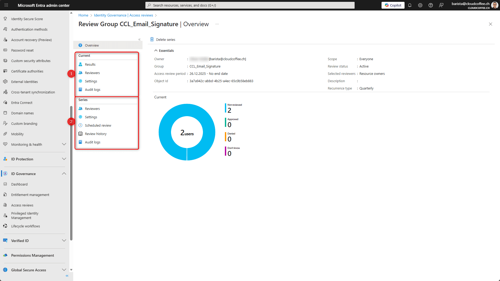Collapse the ID Governance section
This screenshot has height=281, width=500.
point(64,174)
